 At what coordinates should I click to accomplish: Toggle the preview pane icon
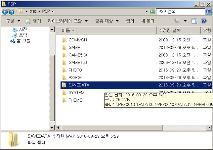point(194,21)
